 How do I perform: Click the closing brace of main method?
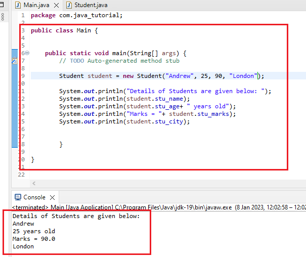[x=61, y=144]
